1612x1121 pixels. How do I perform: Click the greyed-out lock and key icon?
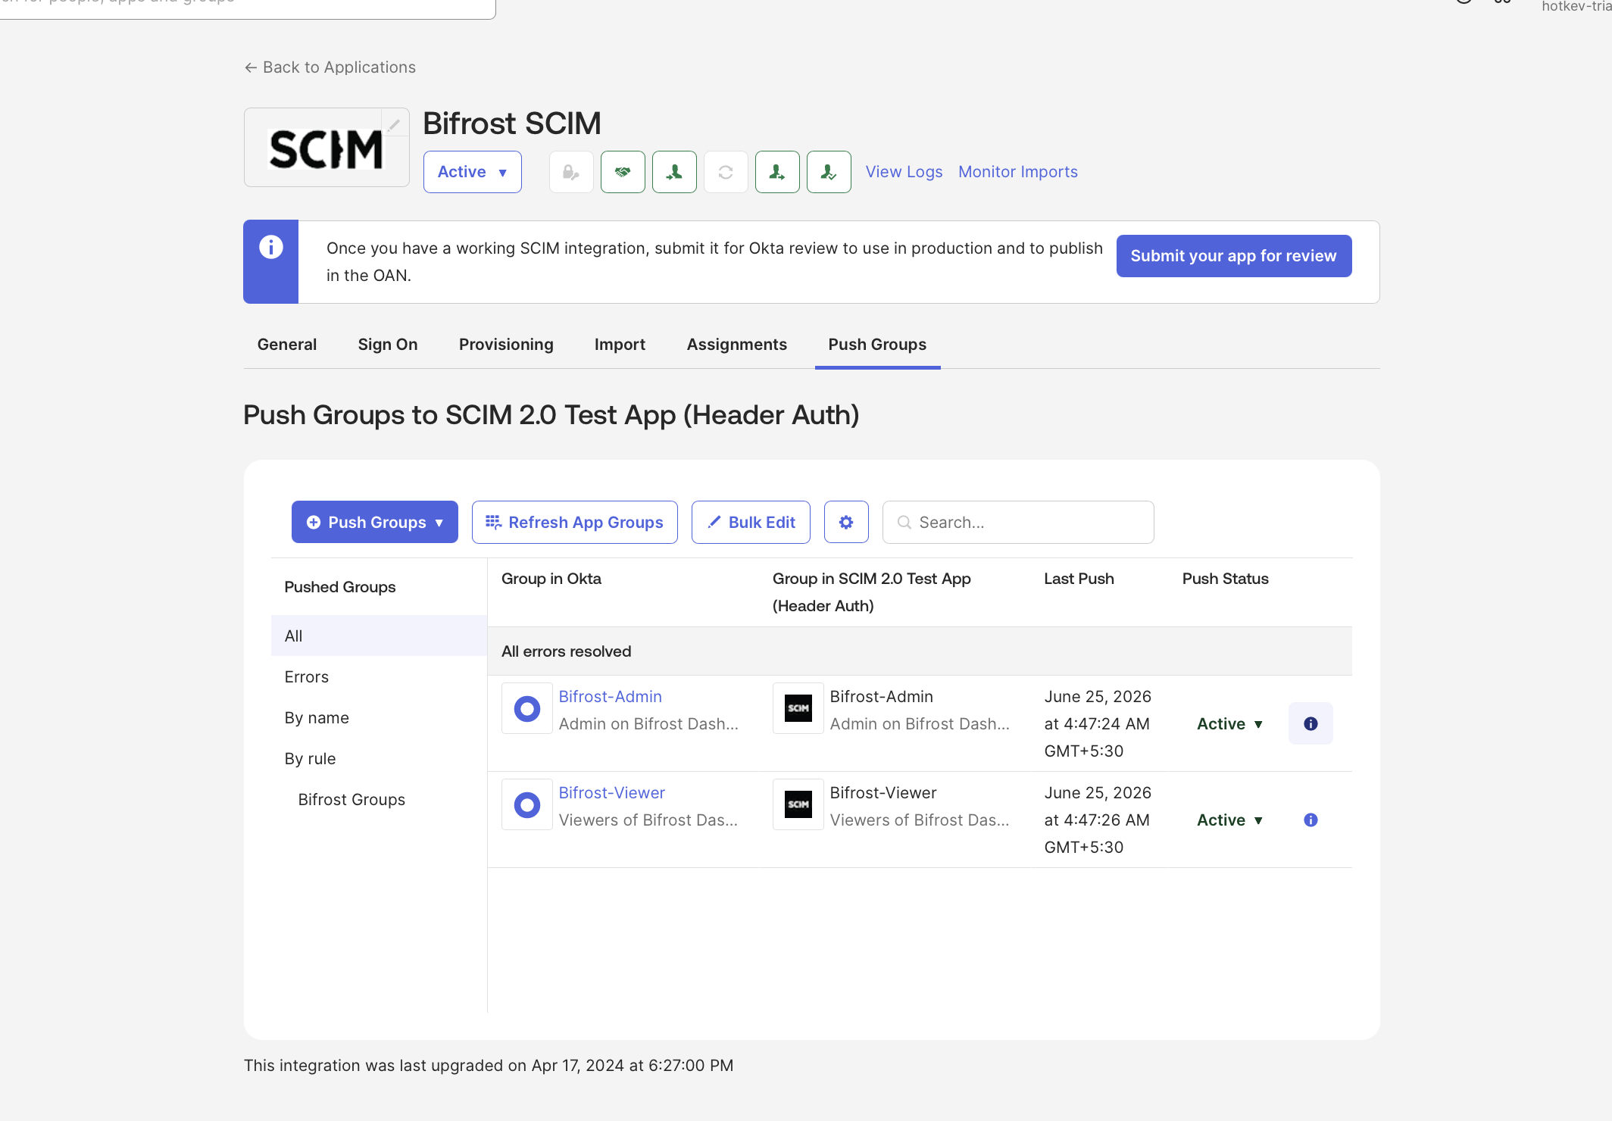coord(571,172)
